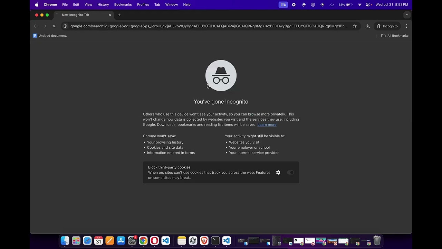The height and width of the screenshot is (249, 442).
Task: Open Brave browser from the Dock
Action: pos(204,240)
